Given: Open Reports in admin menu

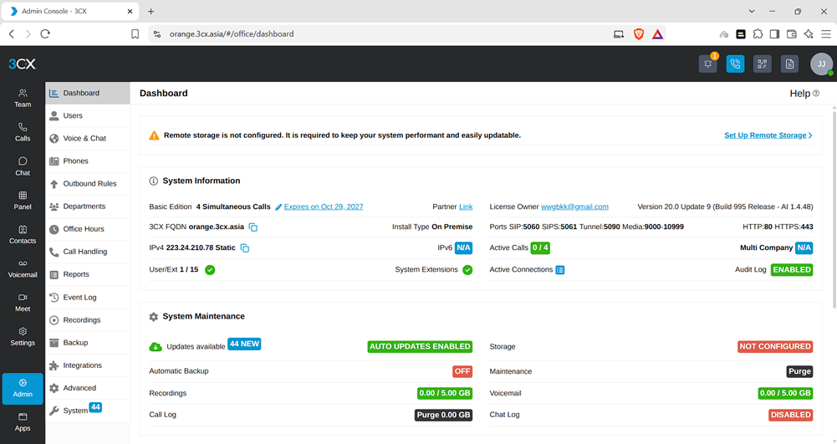Looking at the screenshot, I should click(x=88, y=274).
